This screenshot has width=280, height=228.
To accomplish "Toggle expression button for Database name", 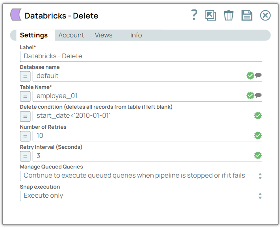I will [x=25, y=76].
